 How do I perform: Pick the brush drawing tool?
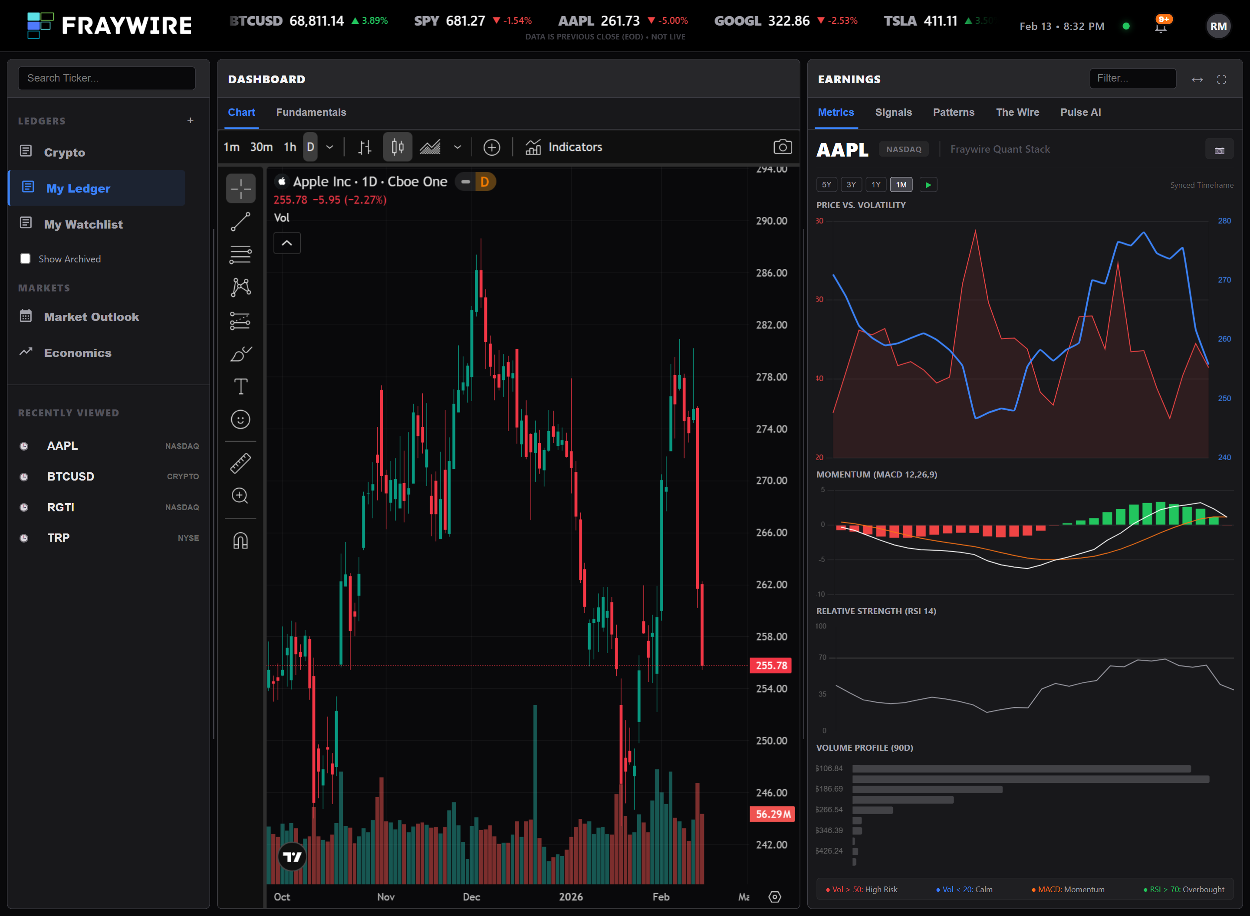(240, 354)
